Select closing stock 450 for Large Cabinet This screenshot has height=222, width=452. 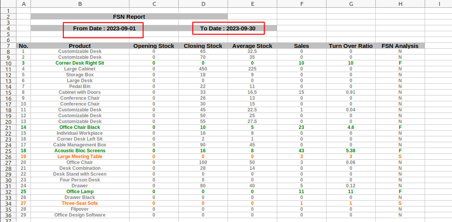203,69
